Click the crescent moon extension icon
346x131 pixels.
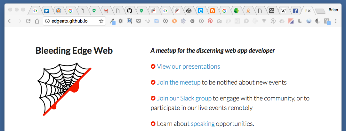click(x=300, y=21)
